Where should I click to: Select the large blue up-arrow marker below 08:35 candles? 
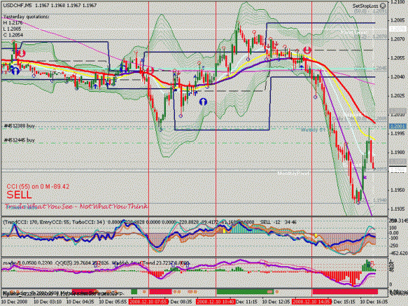pos(203,102)
